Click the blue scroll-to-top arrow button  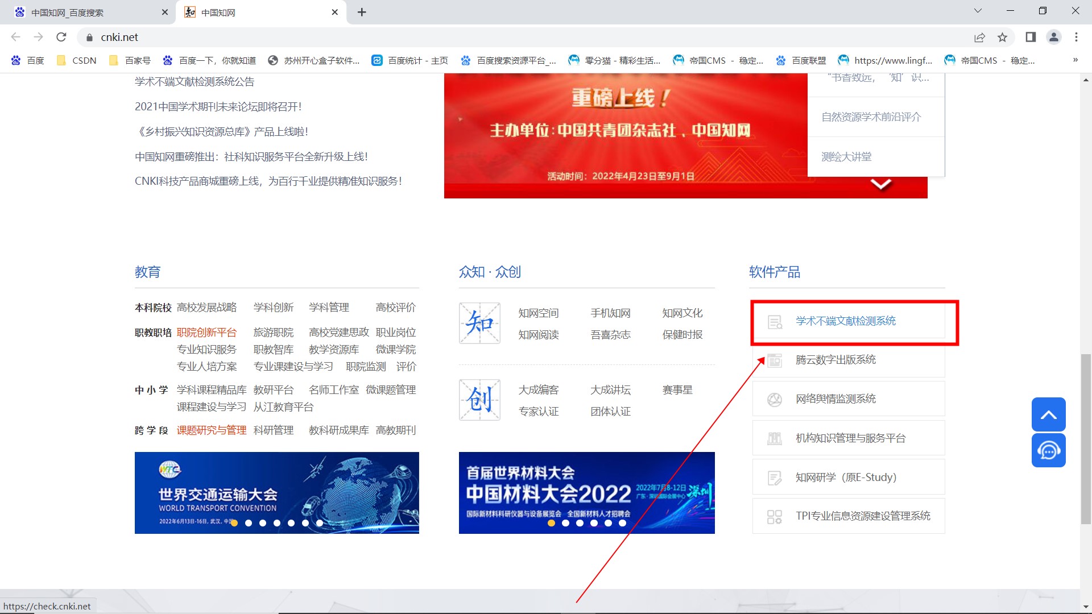pyautogui.click(x=1048, y=414)
